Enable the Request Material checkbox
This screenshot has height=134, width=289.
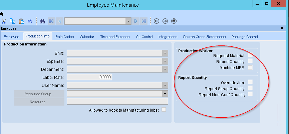coord(250,55)
